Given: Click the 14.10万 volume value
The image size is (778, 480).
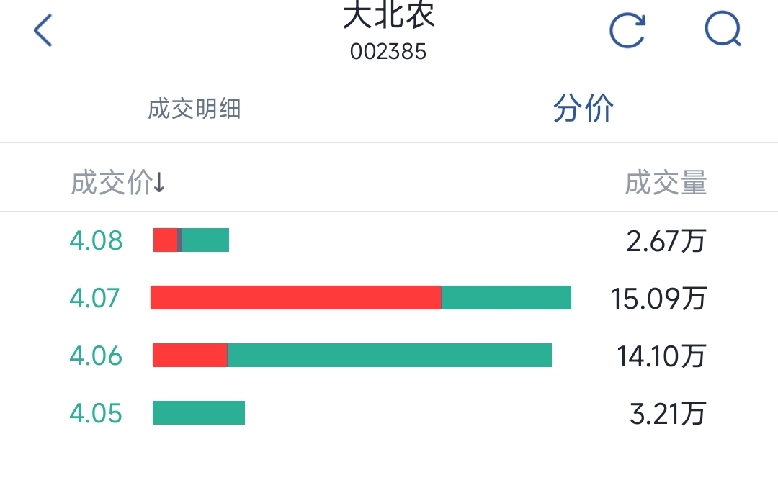Looking at the screenshot, I should 661,356.
